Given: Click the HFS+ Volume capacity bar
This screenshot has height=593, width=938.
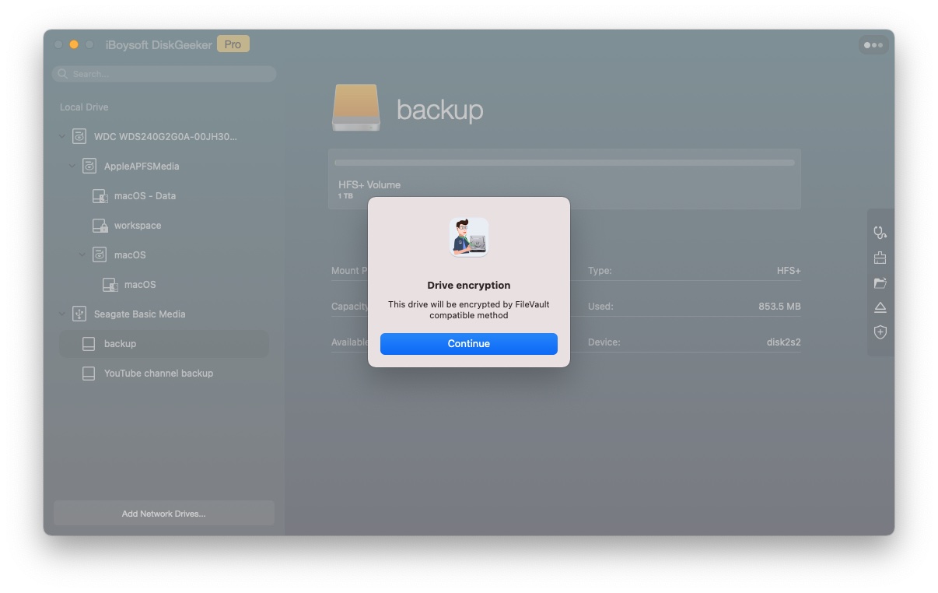Looking at the screenshot, I should click(x=564, y=162).
